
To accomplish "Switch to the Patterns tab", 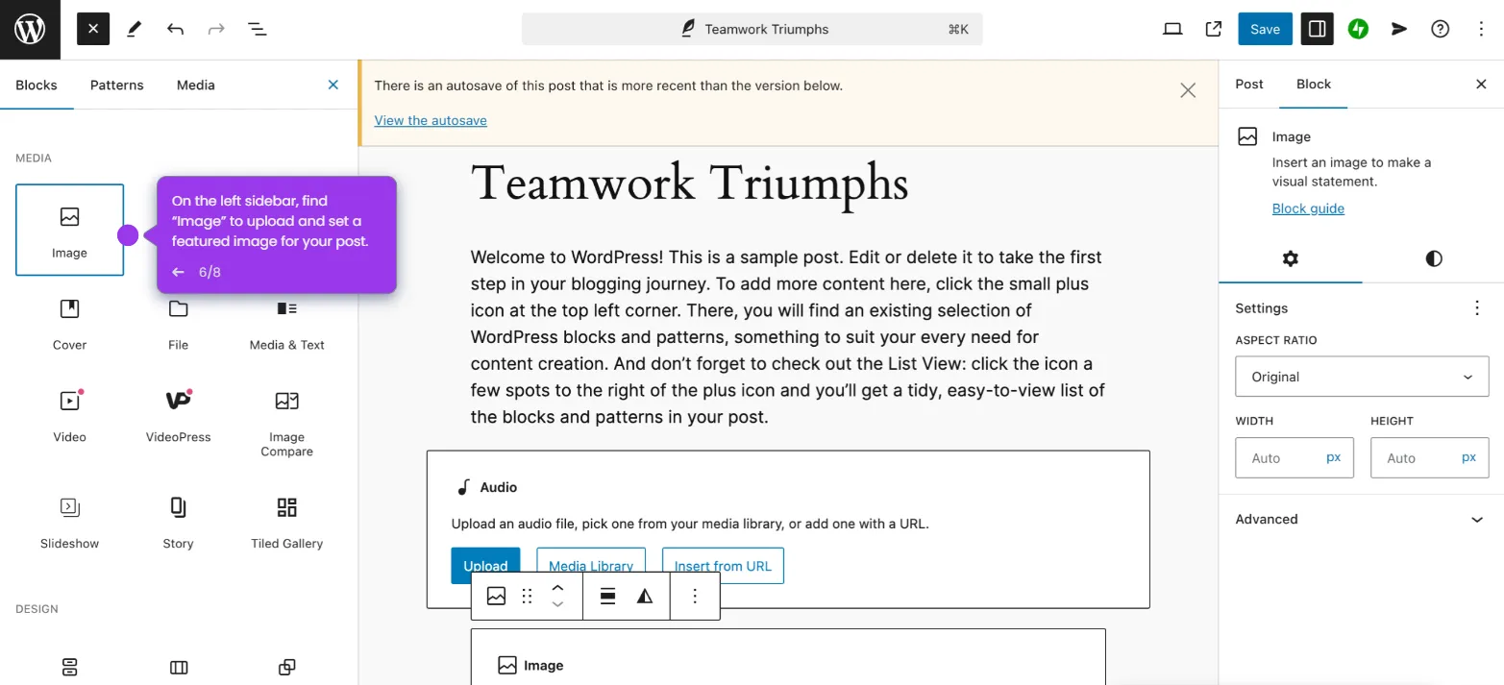I will [117, 85].
